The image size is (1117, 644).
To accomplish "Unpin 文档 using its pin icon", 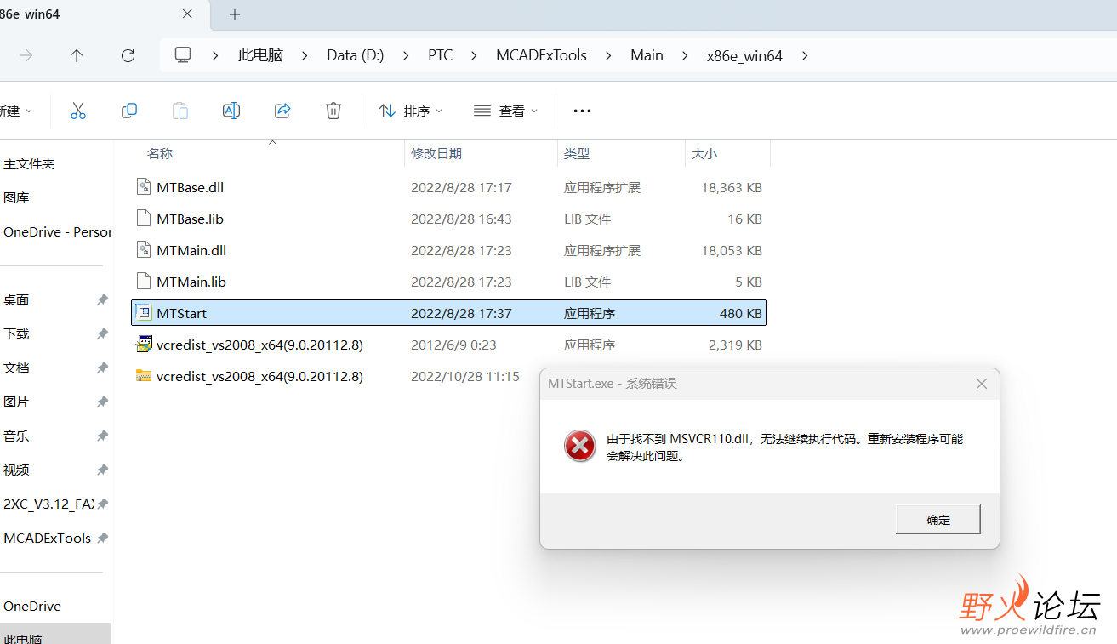I will tap(102, 368).
